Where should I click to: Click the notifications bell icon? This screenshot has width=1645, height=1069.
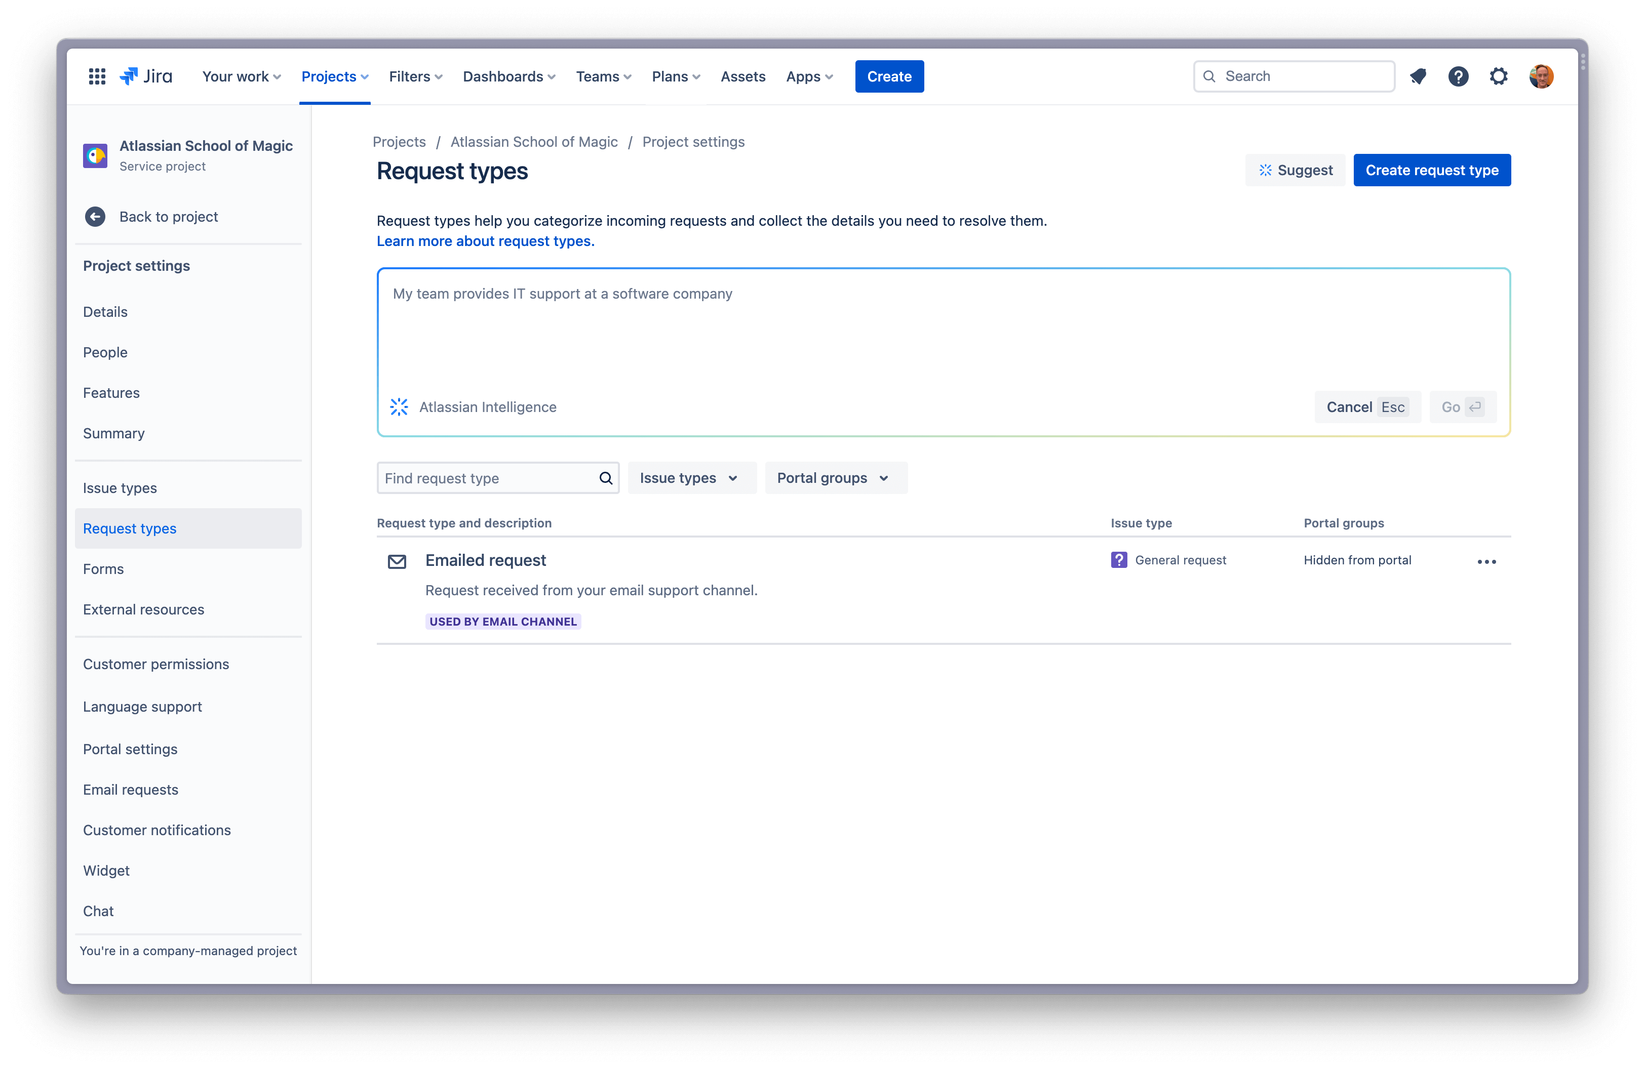(x=1419, y=75)
